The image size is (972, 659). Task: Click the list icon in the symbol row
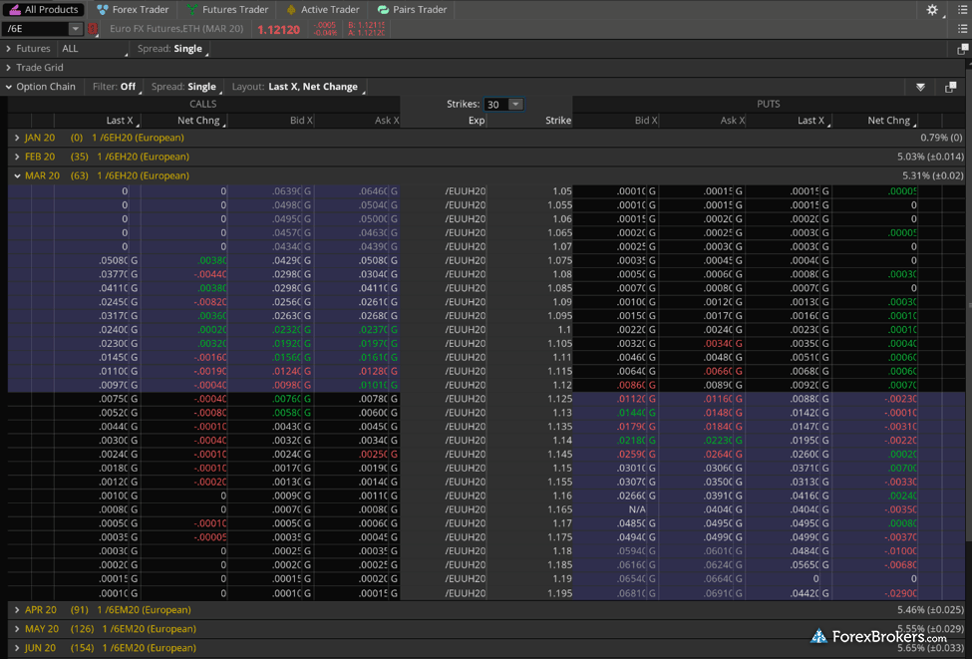click(x=962, y=29)
